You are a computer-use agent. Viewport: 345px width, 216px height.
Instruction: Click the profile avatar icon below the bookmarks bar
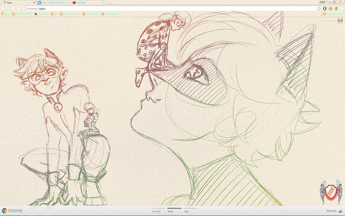click(340, 21)
